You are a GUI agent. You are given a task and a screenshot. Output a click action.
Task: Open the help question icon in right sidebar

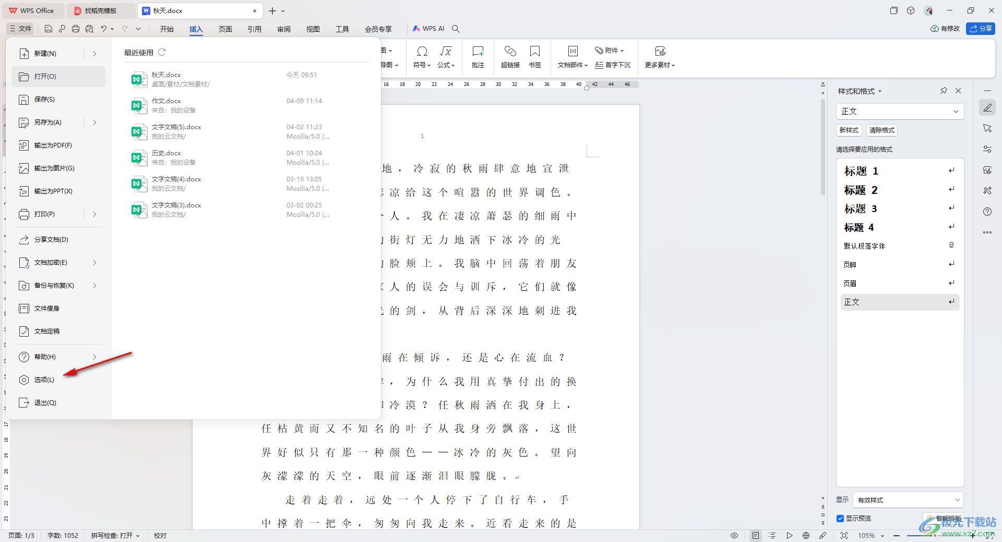(x=987, y=212)
